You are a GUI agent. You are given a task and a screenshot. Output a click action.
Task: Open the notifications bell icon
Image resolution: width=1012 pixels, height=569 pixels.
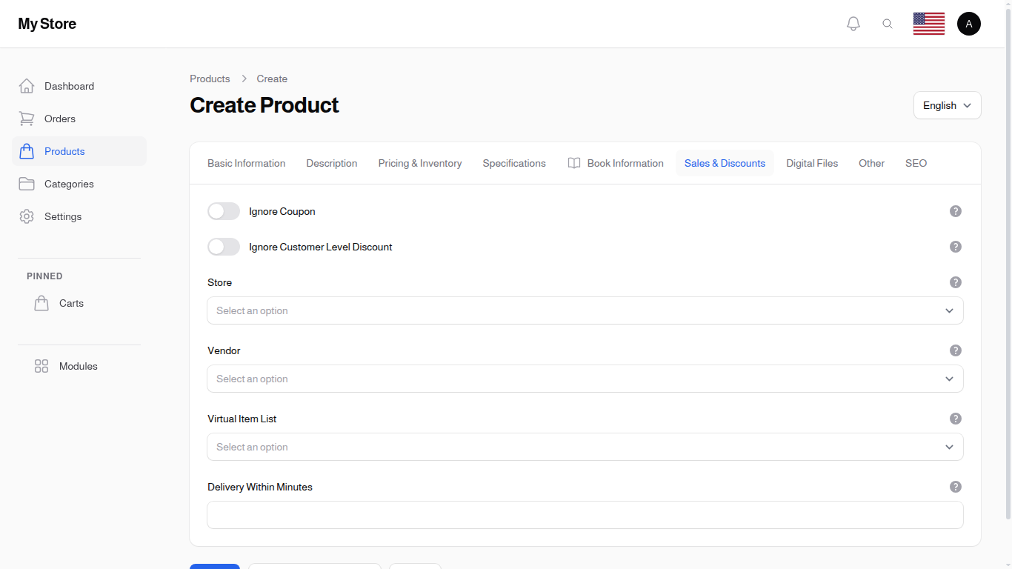click(x=853, y=24)
